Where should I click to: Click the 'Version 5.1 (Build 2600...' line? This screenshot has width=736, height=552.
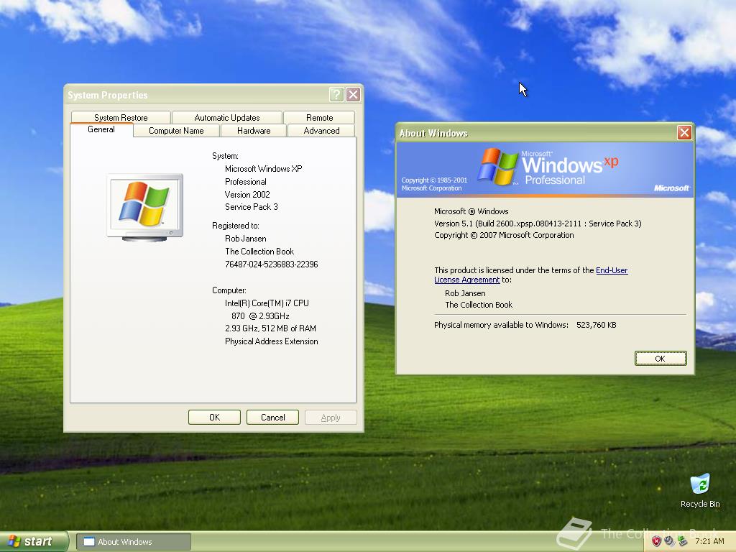pos(538,224)
